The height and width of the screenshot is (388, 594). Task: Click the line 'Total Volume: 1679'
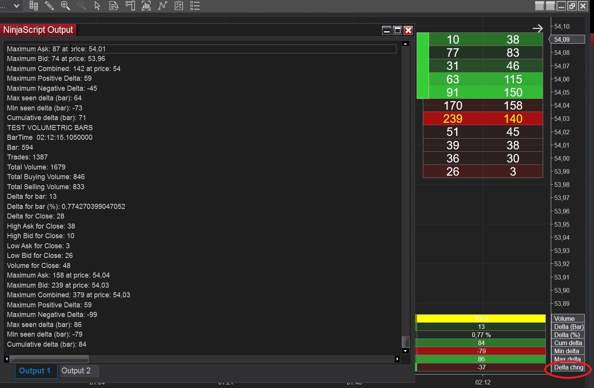pos(36,167)
